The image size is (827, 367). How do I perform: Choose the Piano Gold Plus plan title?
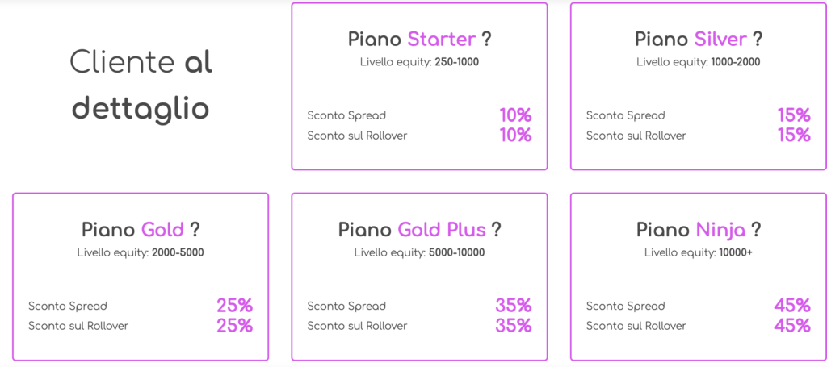[x=412, y=230]
